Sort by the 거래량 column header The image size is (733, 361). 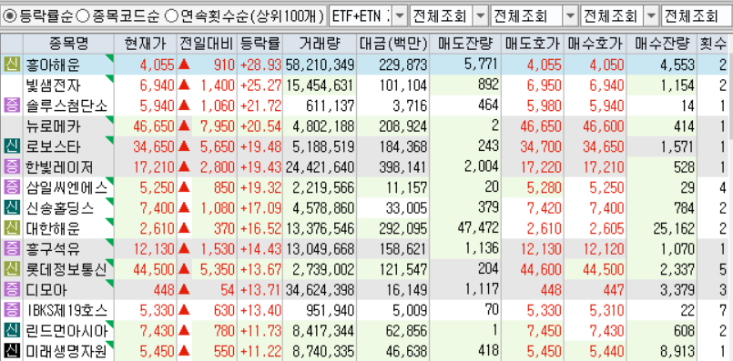320,44
